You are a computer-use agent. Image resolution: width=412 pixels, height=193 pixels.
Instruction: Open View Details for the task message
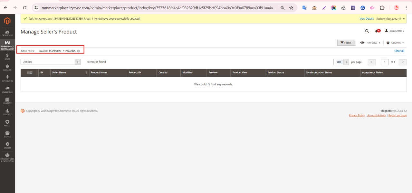[367, 19]
